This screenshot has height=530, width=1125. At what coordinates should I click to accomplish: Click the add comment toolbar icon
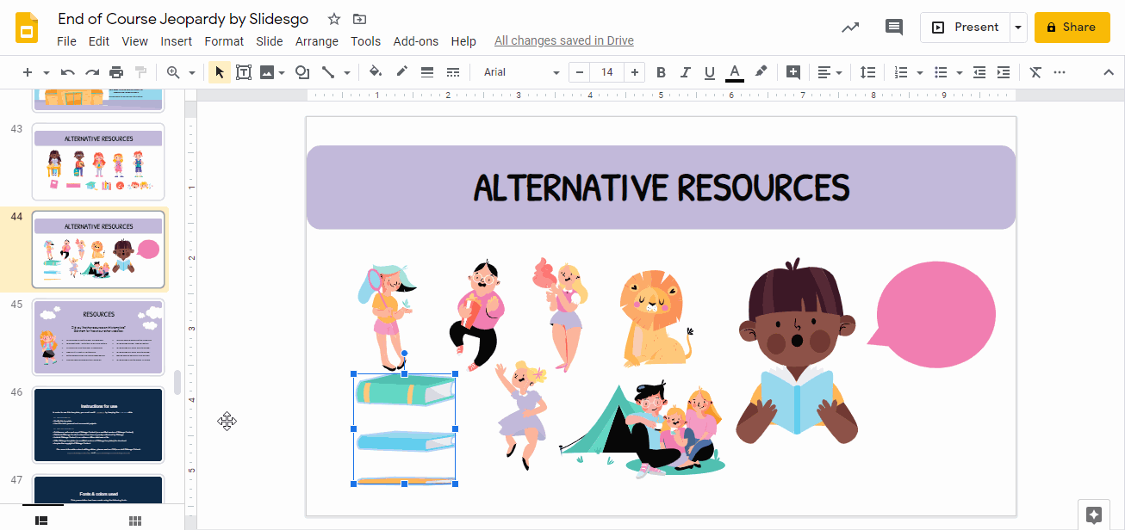click(793, 72)
